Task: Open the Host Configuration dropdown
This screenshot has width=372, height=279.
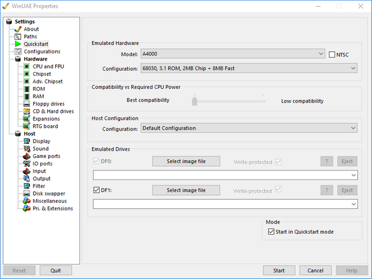Action: click(x=249, y=128)
